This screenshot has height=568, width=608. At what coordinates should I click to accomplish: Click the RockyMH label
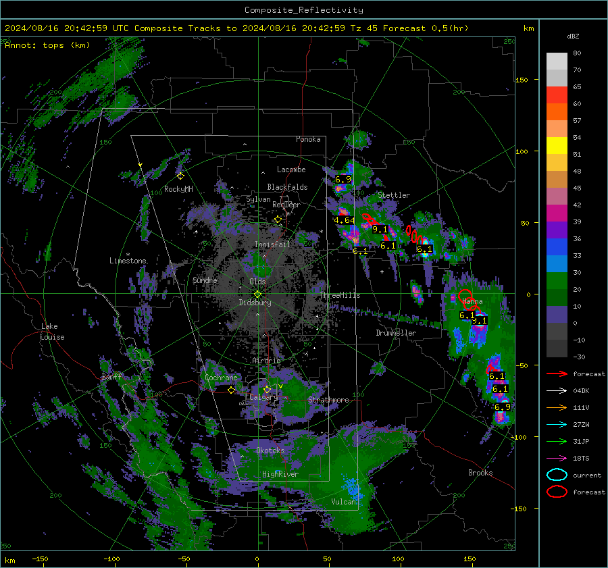pos(178,189)
